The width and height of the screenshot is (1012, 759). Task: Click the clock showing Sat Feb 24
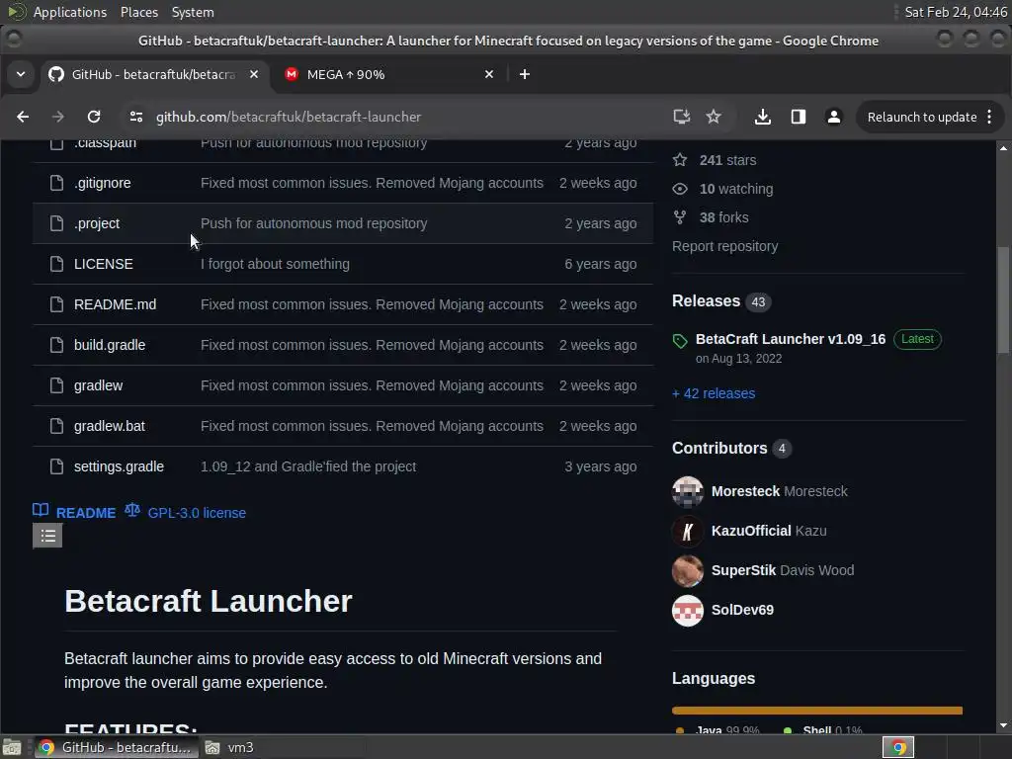956,12
